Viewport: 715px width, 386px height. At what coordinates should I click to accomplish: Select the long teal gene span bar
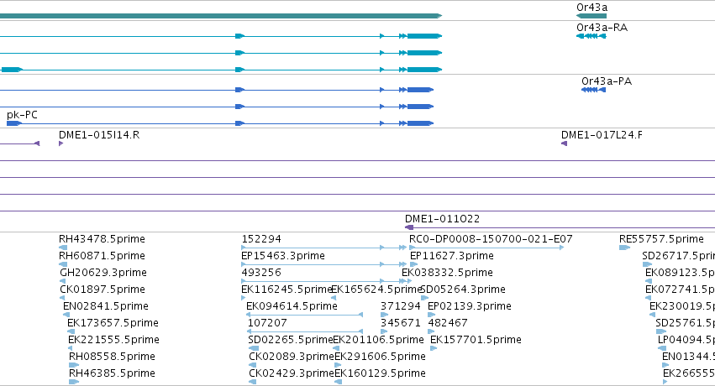[x=221, y=16]
